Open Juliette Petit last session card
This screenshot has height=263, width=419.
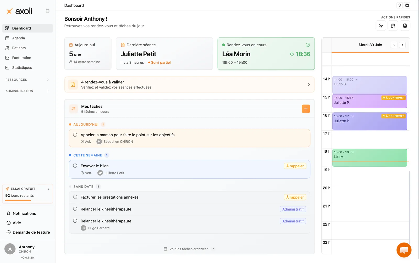(164, 54)
